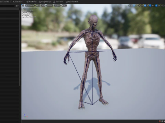
Task: Toggle rotation snapping icon
Action: 150,5
